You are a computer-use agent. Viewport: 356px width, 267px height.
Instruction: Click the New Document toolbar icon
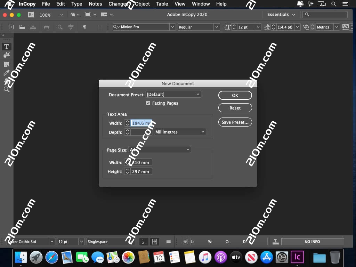point(11,27)
